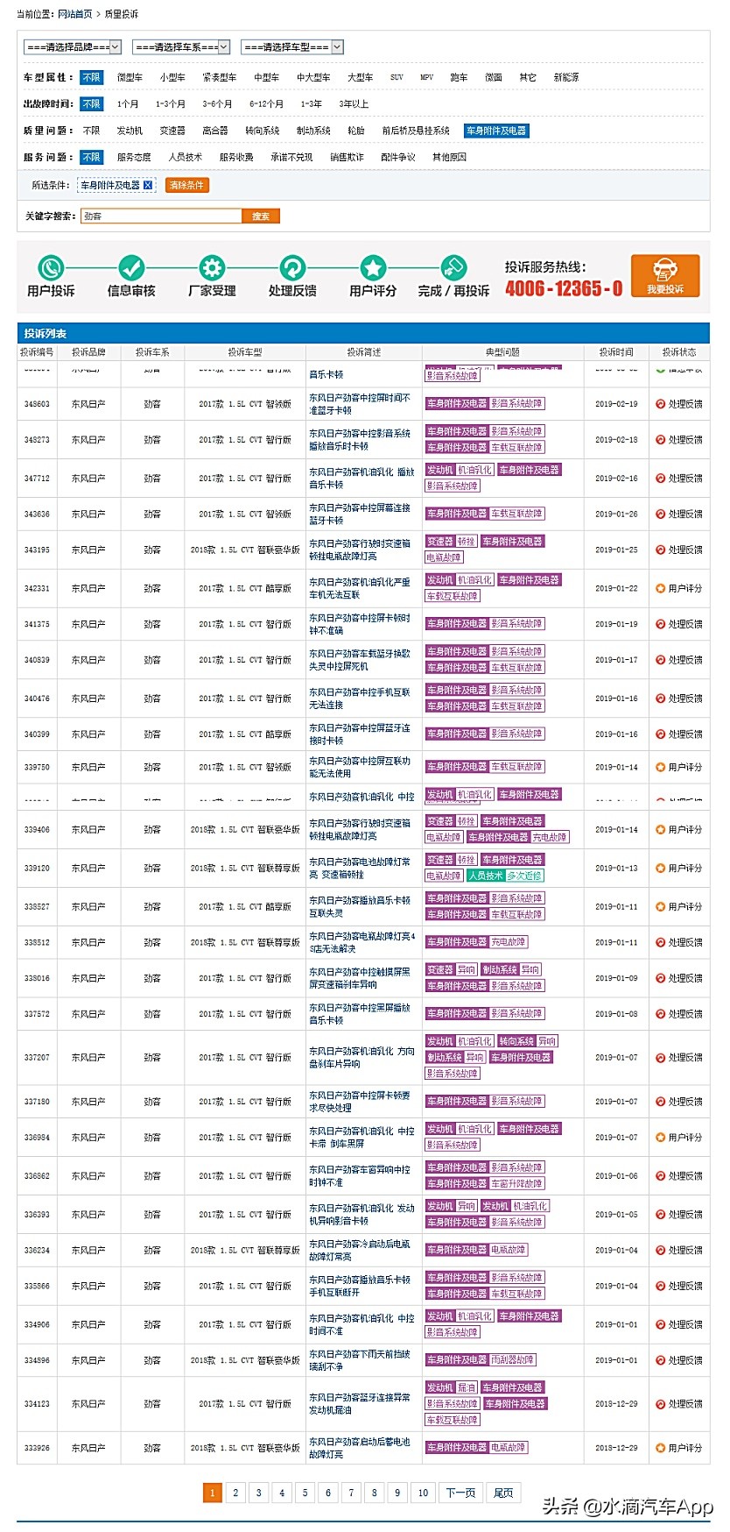The width and height of the screenshot is (730, 1532).
Task: Go to page 2 of results
Action: pyautogui.click(x=235, y=1493)
